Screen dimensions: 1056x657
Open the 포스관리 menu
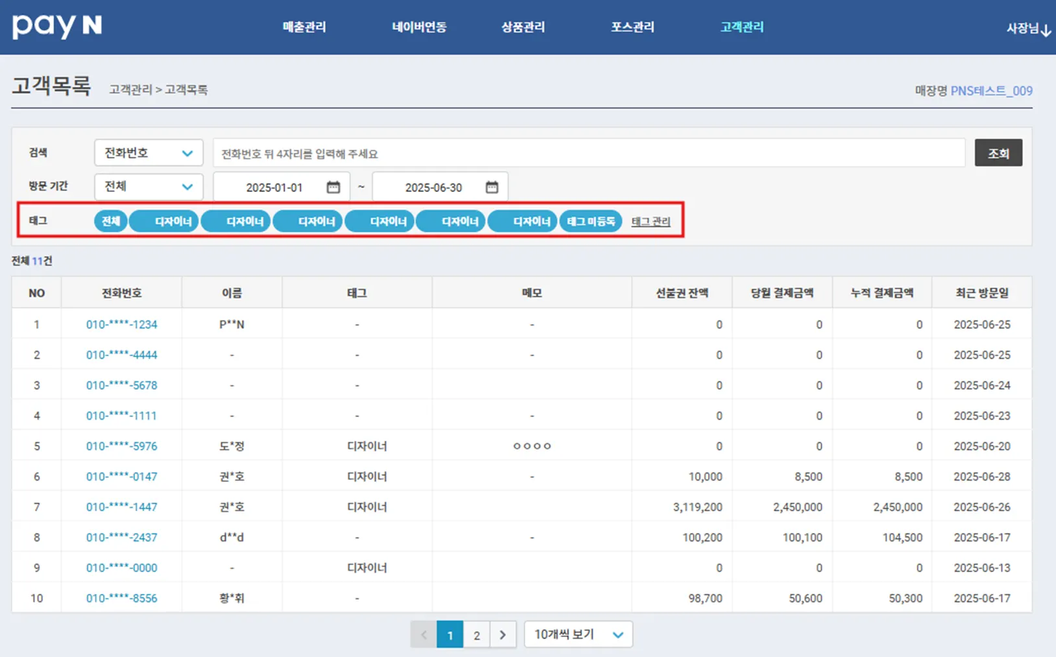(x=632, y=27)
